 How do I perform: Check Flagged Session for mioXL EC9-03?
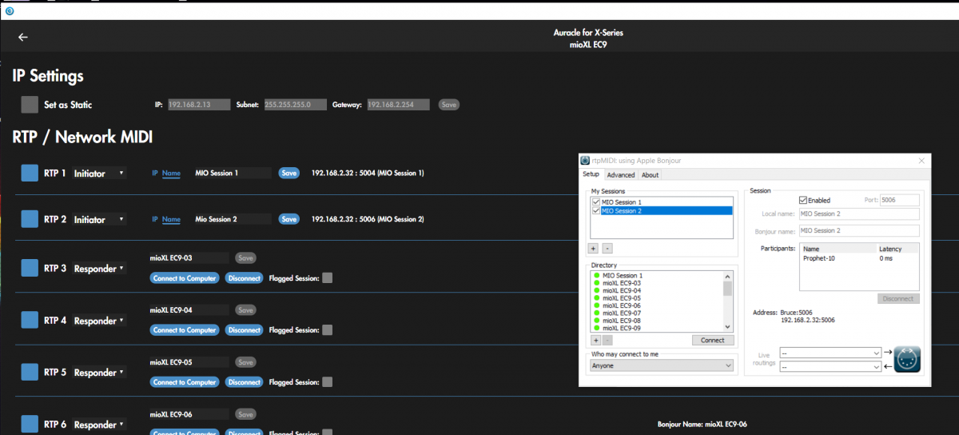point(328,277)
